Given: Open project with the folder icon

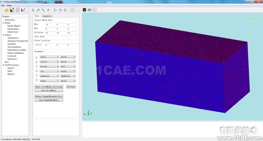Looking at the screenshot, I should coord(7,10).
